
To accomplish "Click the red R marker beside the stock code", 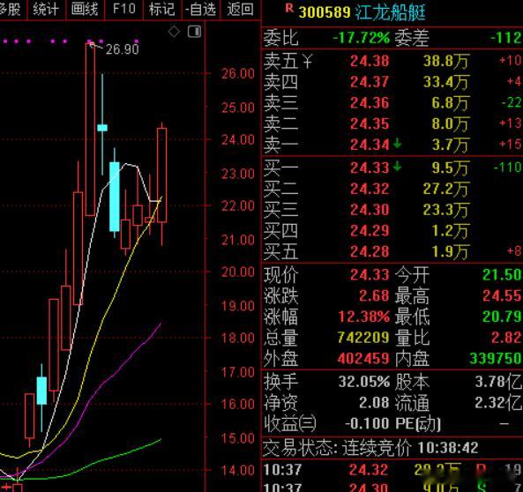I will [x=289, y=8].
